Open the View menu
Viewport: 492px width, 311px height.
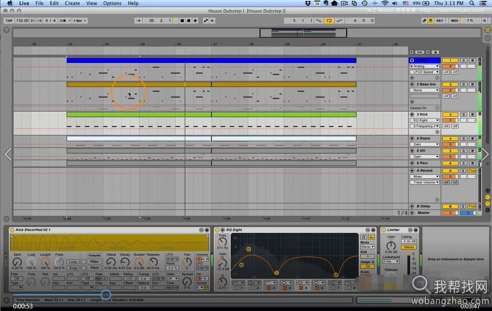tap(91, 3)
